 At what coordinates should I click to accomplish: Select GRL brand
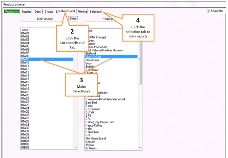point(111,119)
